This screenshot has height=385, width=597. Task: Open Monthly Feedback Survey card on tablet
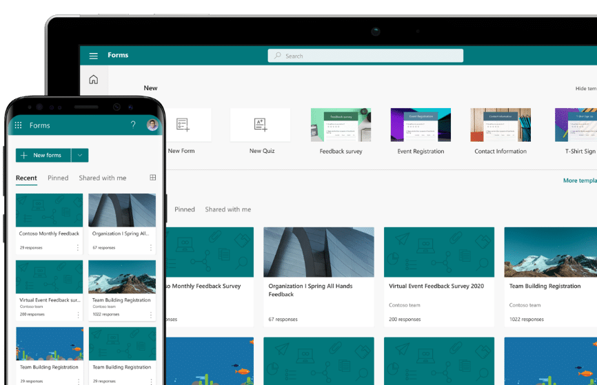point(210,277)
